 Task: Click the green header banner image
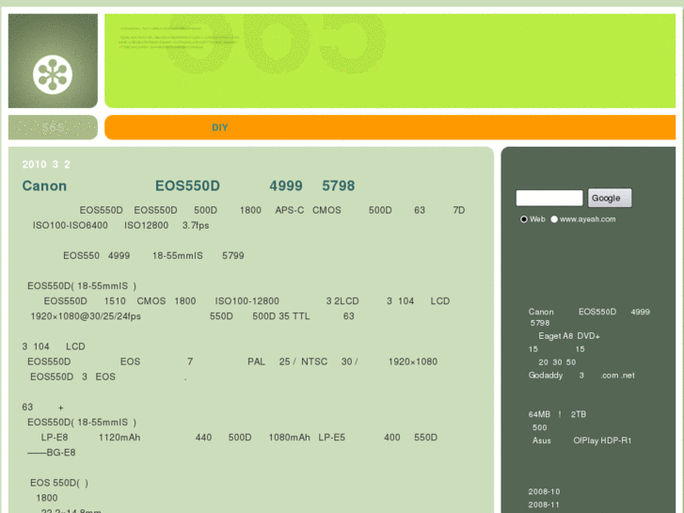(x=390, y=60)
